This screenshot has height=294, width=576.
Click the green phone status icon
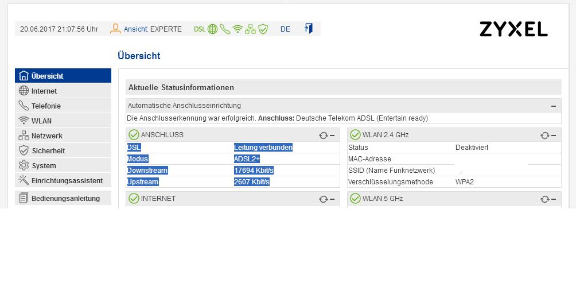pos(225,29)
